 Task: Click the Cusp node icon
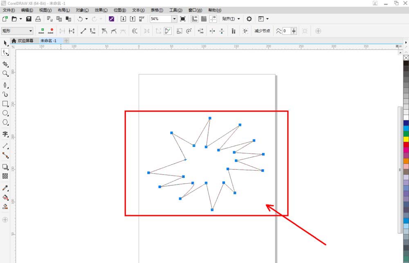(x=104, y=31)
